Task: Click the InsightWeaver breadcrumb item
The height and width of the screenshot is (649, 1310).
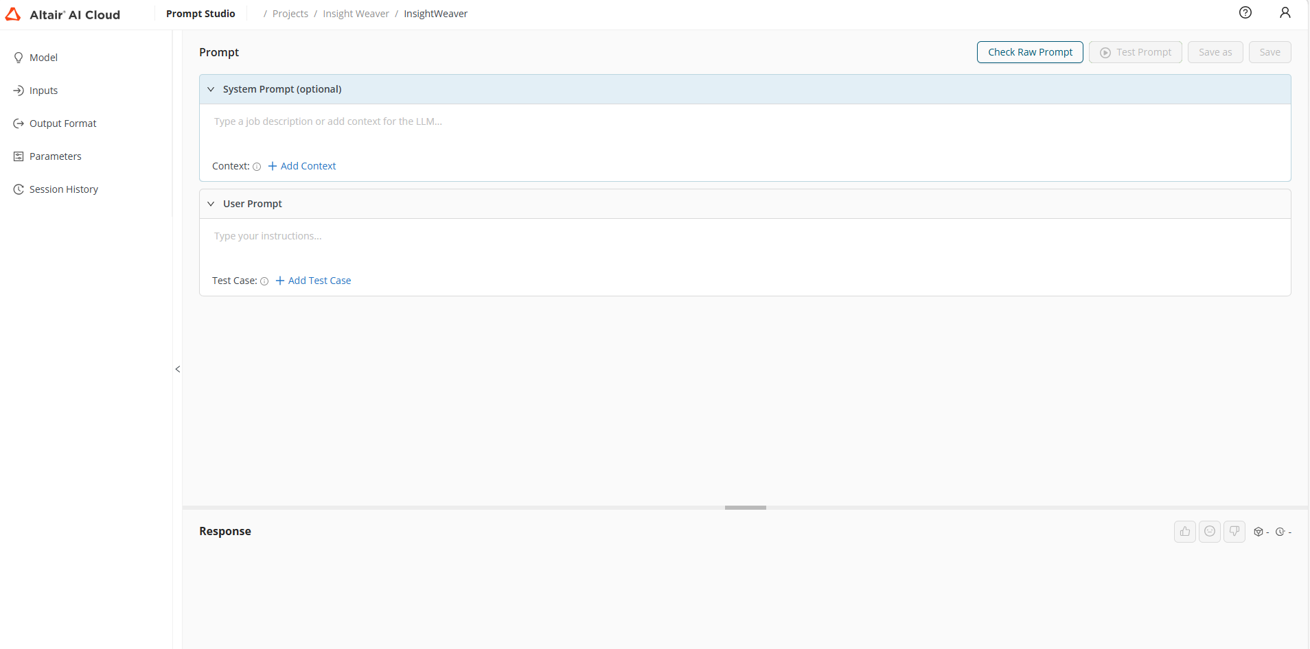Action: tap(435, 14)
